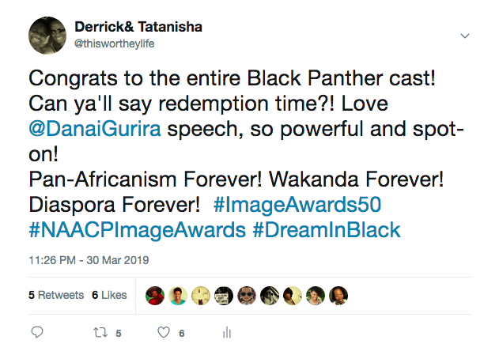Open the #NAACPImageAwards hashtag
This screenshot has width=499, height=355.
coord(137,230)
